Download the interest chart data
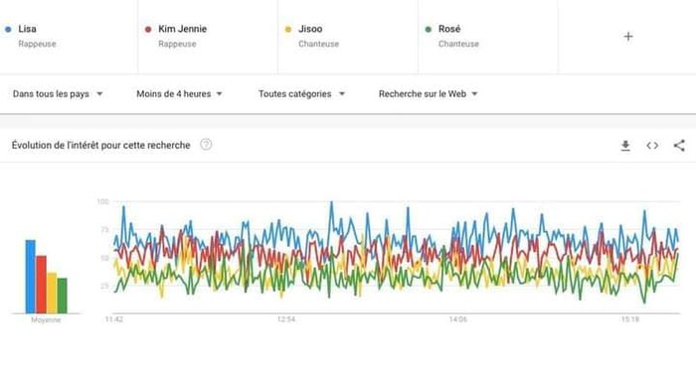Viewport: 696px width, 366px height. (x=625, y=146)
